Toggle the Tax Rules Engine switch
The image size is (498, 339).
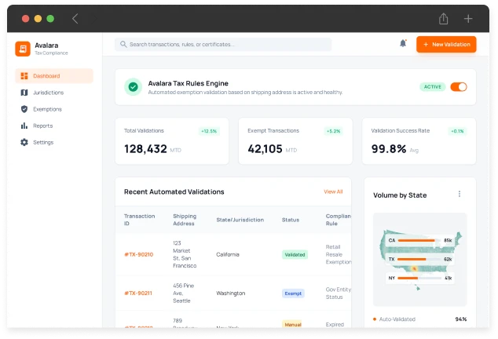pos(458,86)
